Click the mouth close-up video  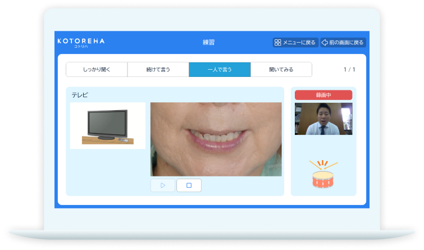coord(216,139)
